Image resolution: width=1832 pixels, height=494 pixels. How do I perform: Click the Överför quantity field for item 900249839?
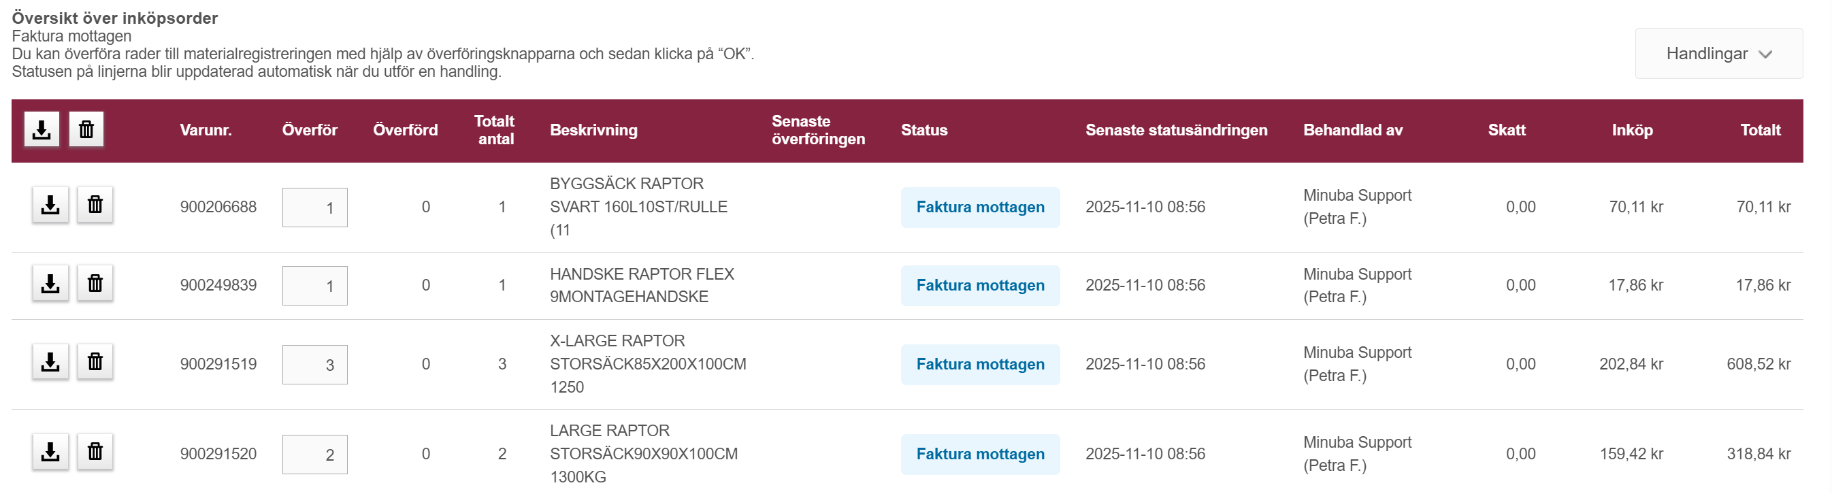[x=315, y=286]
